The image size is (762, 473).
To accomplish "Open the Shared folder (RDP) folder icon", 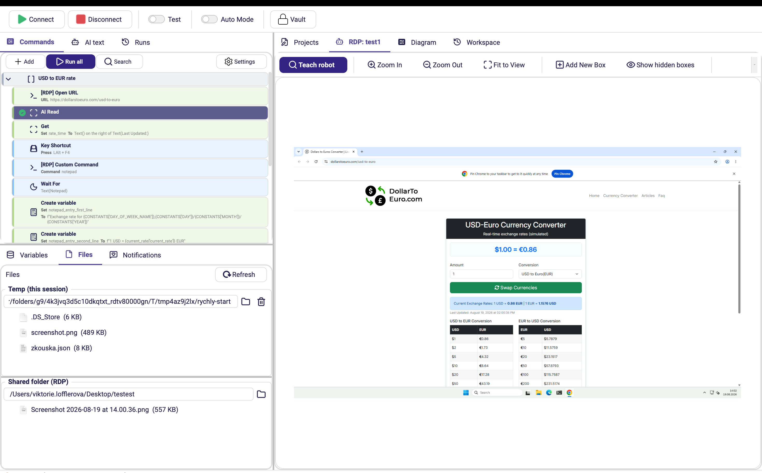I will coord(261,394).
